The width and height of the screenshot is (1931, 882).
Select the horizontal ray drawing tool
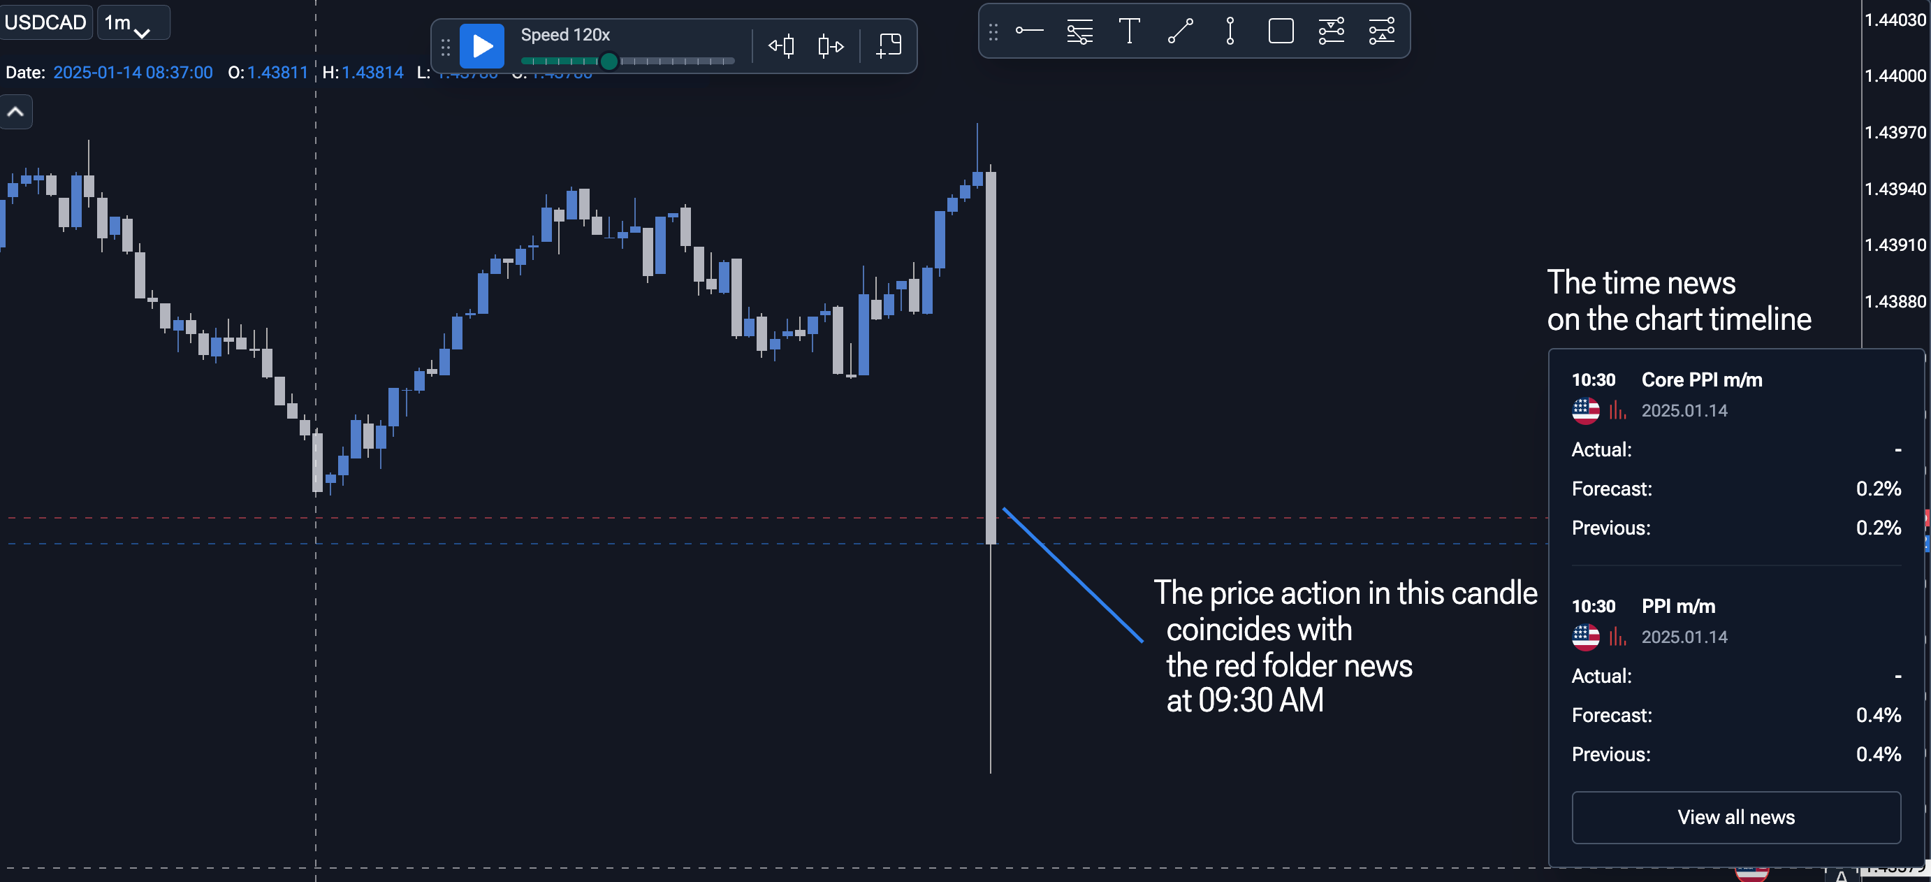(1029, 31)
